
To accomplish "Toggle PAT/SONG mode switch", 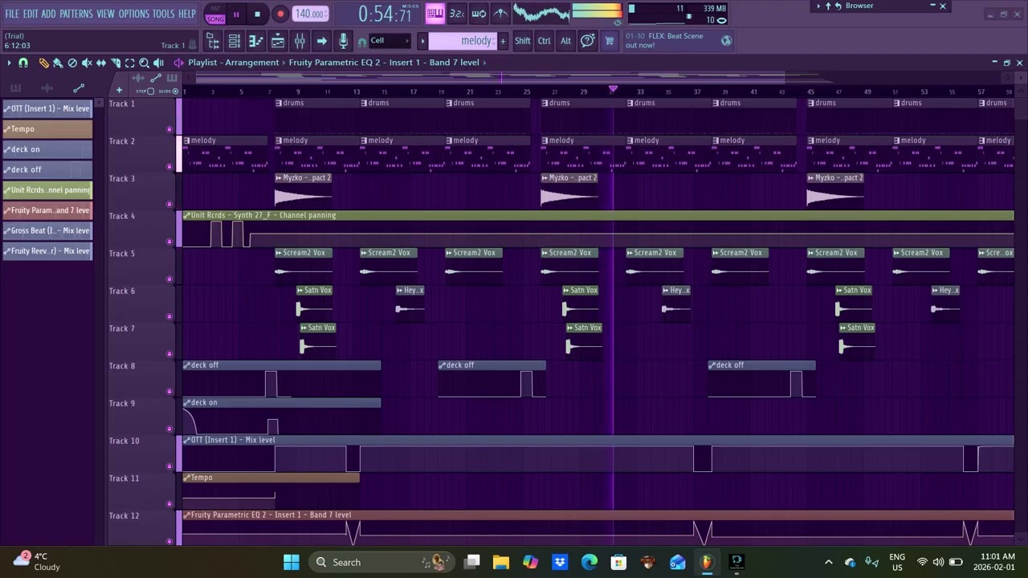I will tap(215, 14).
